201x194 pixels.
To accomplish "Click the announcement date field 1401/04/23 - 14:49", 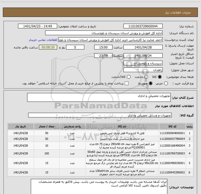I will [38, 26].
